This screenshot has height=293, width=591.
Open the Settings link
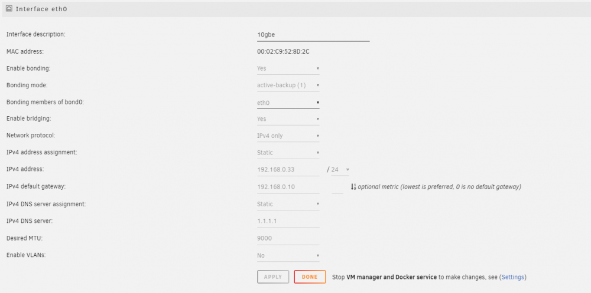(512, 277)
